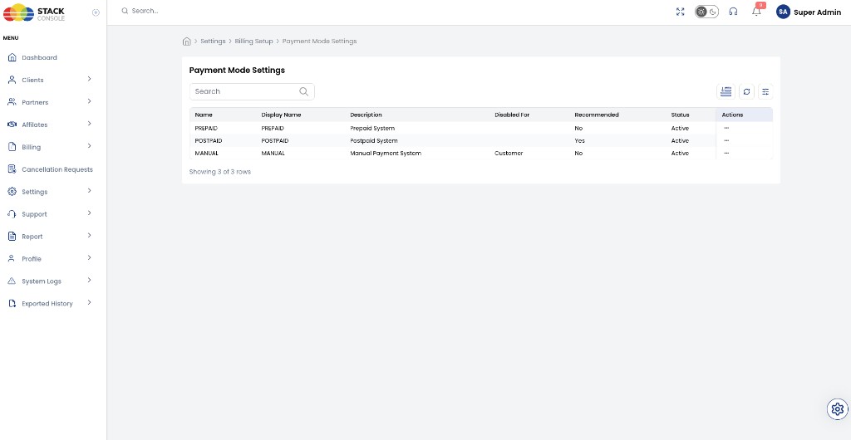The image size is (851, 440).
Task: Open actions menu for PREPAID row
Action: tap(726, 129)
